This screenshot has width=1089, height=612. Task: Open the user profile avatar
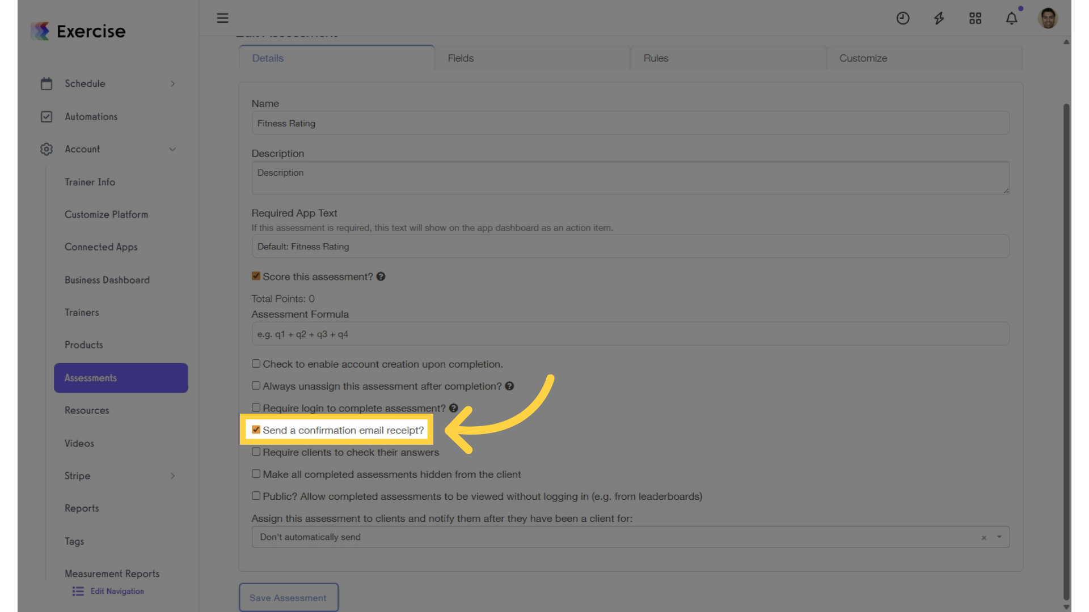1048,18
